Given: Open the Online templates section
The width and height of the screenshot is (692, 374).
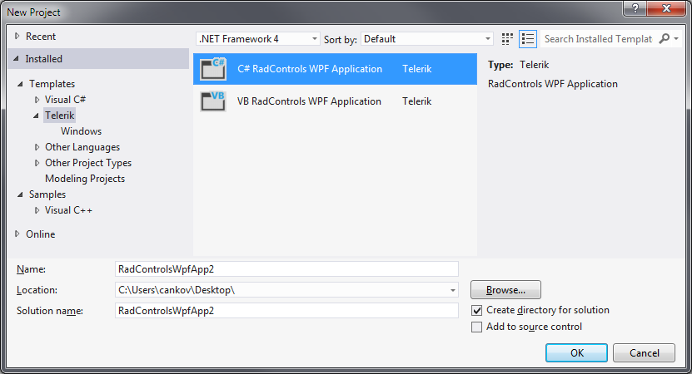Looking at the screenshot, I should click(40, 234).
